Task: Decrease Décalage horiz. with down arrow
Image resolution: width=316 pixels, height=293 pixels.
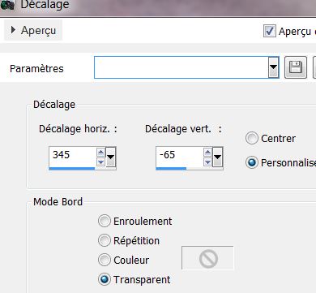Action: tap(100, 162)
